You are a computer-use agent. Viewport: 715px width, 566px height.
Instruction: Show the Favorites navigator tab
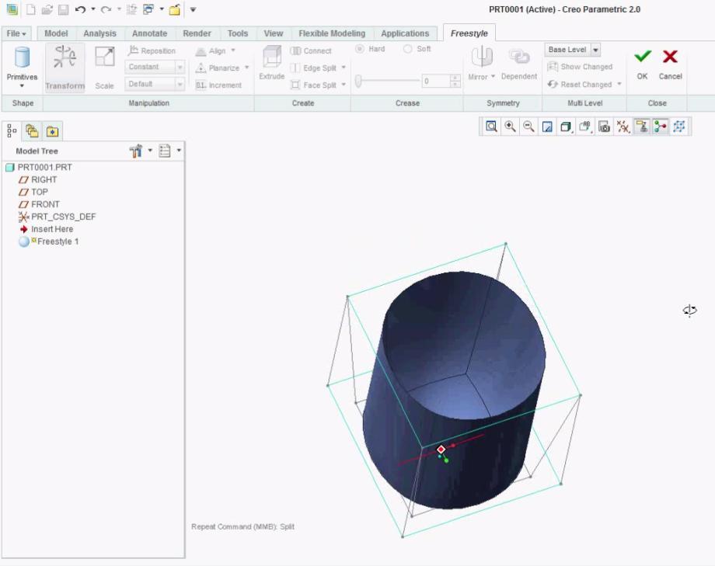(52, 131)
